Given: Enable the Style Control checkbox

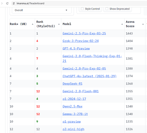Looking at the screenshot, I should (82, 9).
